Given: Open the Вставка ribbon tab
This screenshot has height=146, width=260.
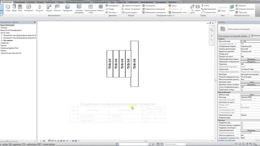Looking at the screenshot, I should [40, 2].
